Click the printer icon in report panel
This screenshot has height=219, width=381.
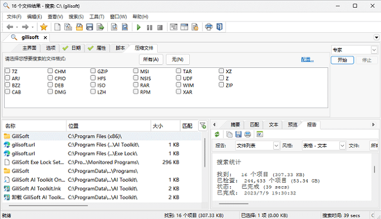click(x=248, y=134)
